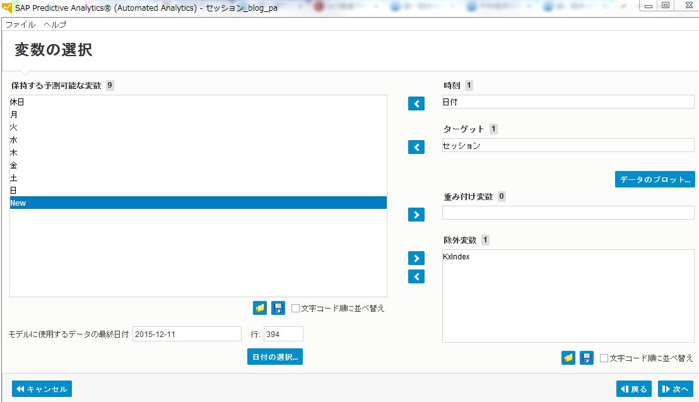
Task: Click folder icon under predictable variables list
Action: (x=259, y=308)
